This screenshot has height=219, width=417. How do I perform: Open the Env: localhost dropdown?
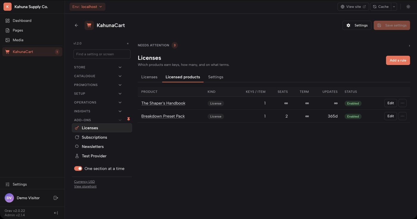click(87, 7)
